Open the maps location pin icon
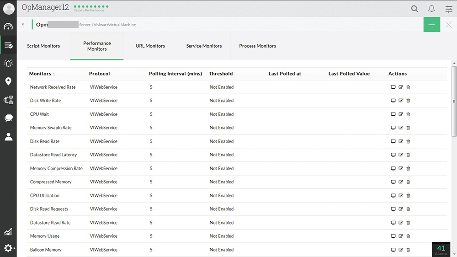457x257 pixels. coord(8,81)
